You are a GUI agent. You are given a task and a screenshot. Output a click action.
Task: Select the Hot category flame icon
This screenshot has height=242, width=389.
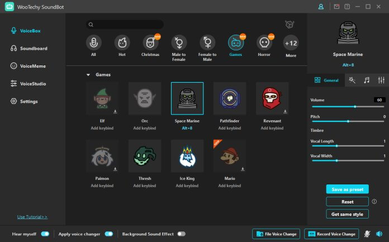(122, 42)
